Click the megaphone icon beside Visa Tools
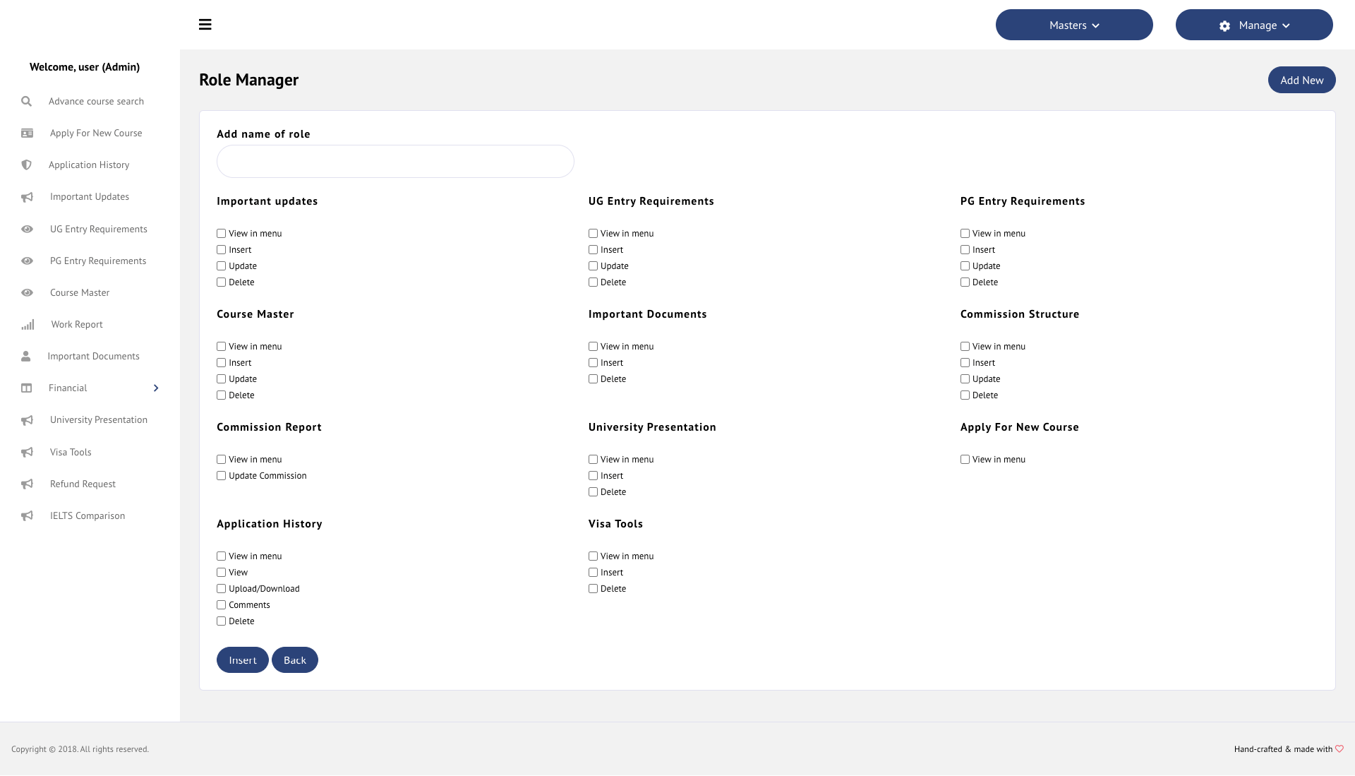 [27, 453]
